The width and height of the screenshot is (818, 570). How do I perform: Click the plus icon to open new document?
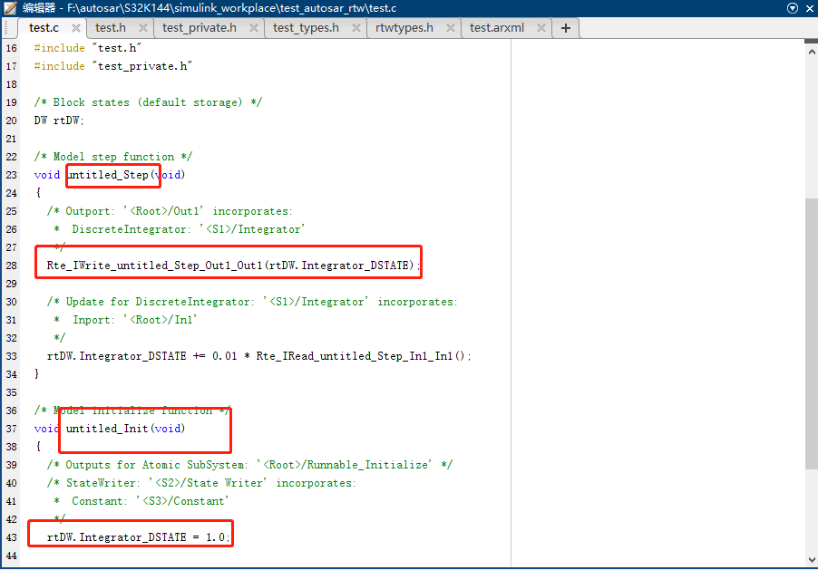(x=565, y=28)
